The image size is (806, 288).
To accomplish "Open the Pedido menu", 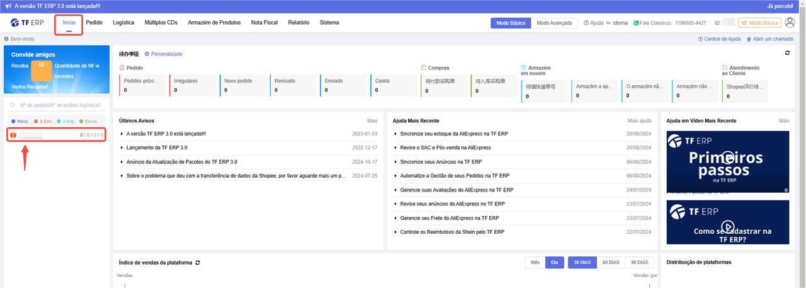I will [x=94, y=23].
